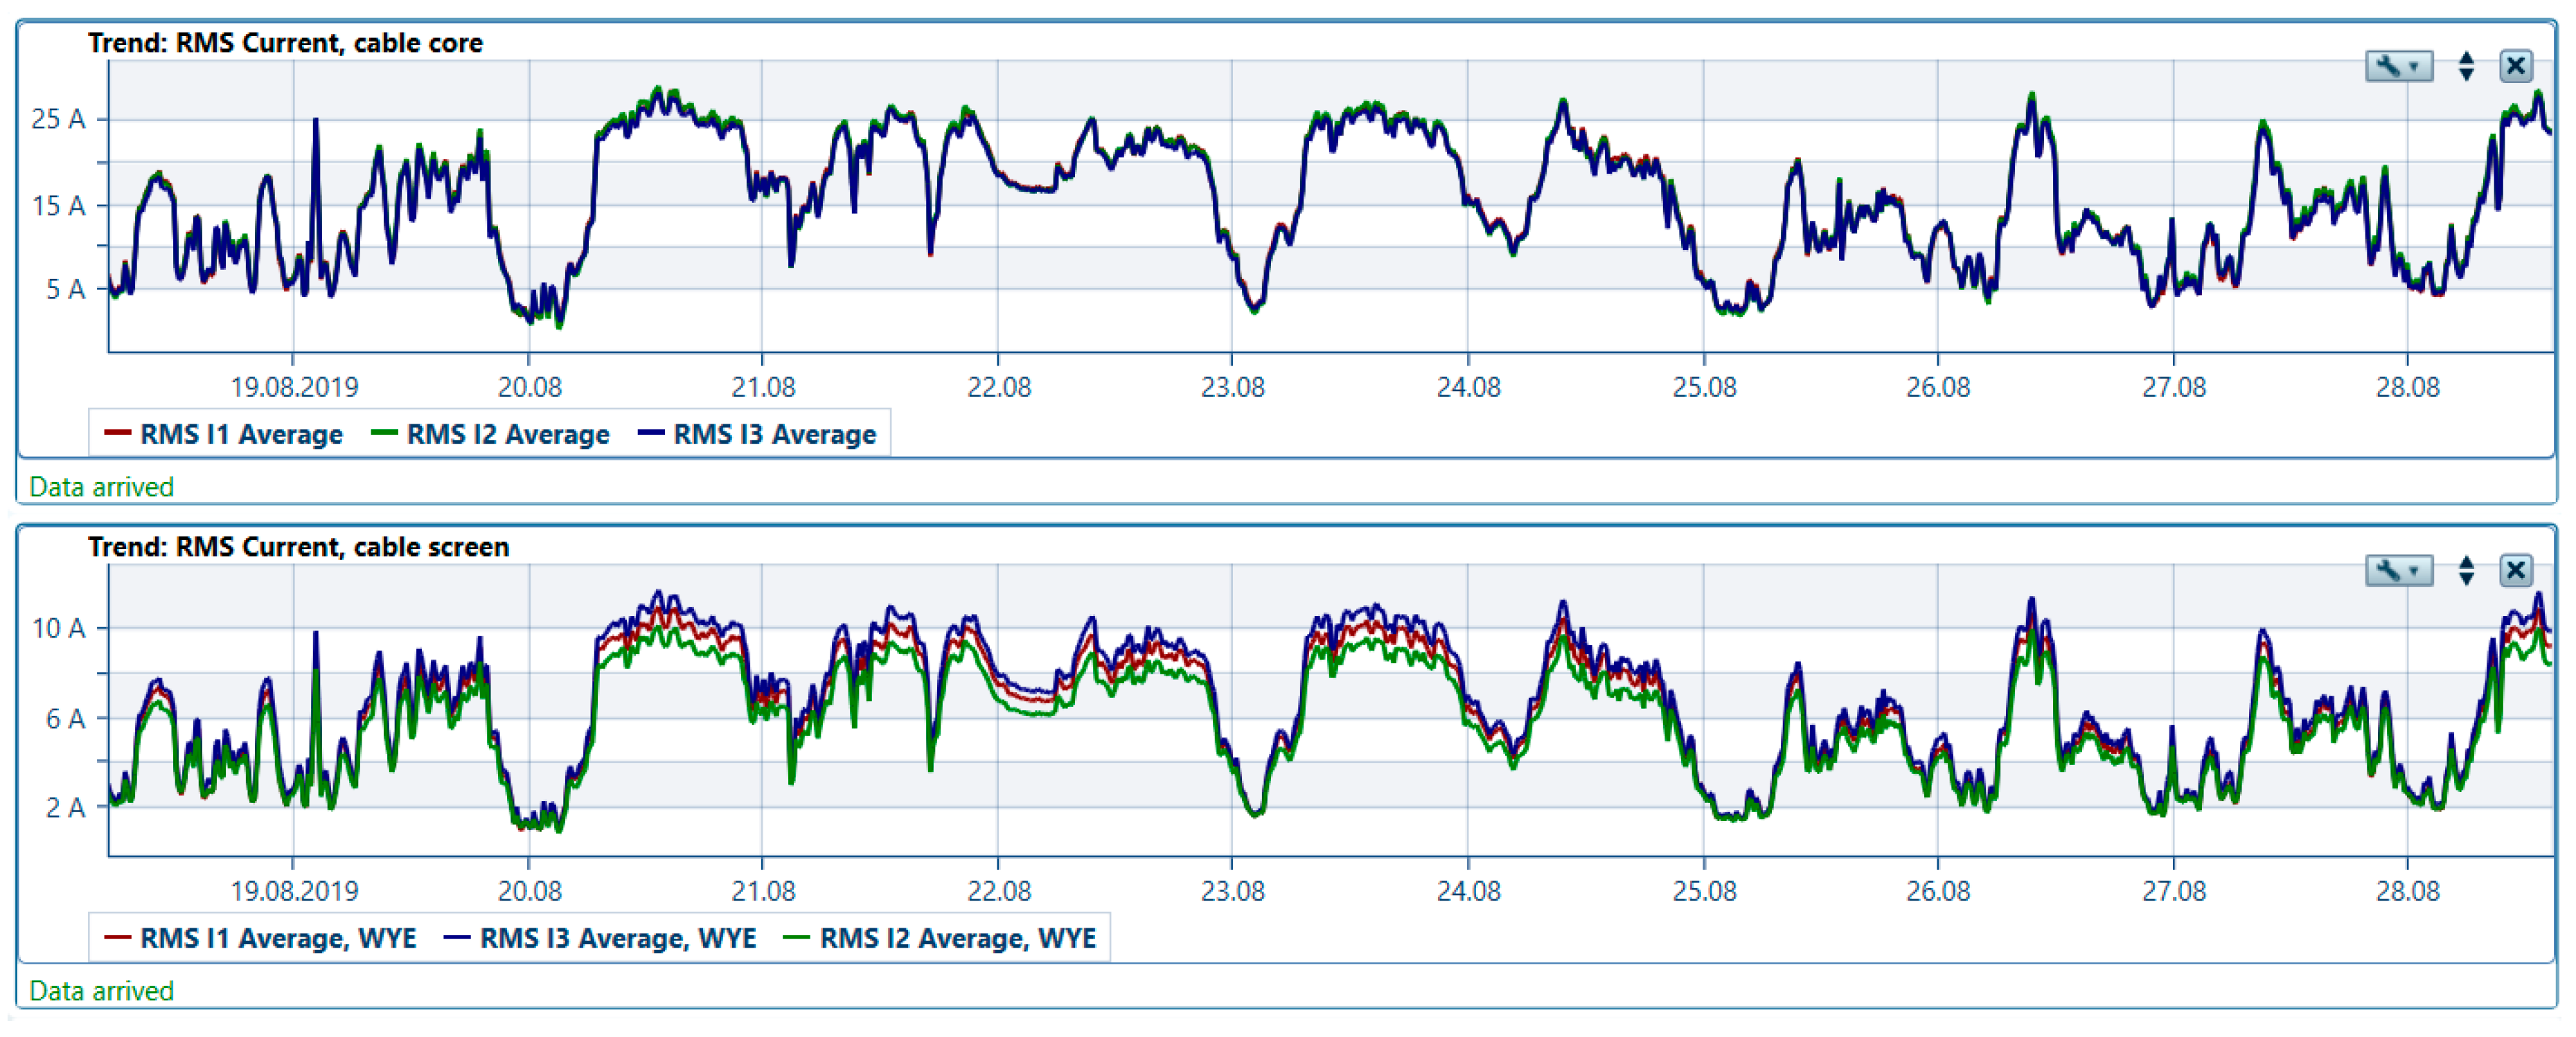Toggle RMS I2 Average, WYE legend entry
Image resolution: width=2576 pixels, height=1037 pixels.
957,938
